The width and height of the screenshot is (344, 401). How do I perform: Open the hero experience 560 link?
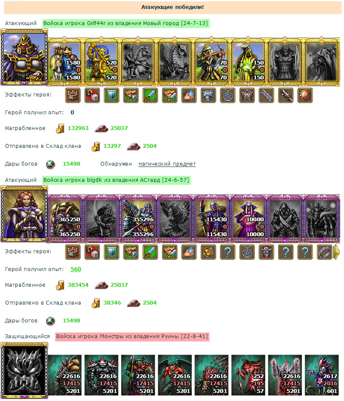[x=76, y=269]
